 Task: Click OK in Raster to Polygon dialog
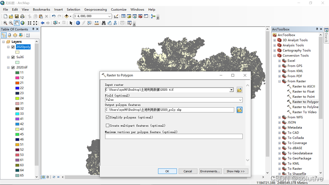coord(167,171)
